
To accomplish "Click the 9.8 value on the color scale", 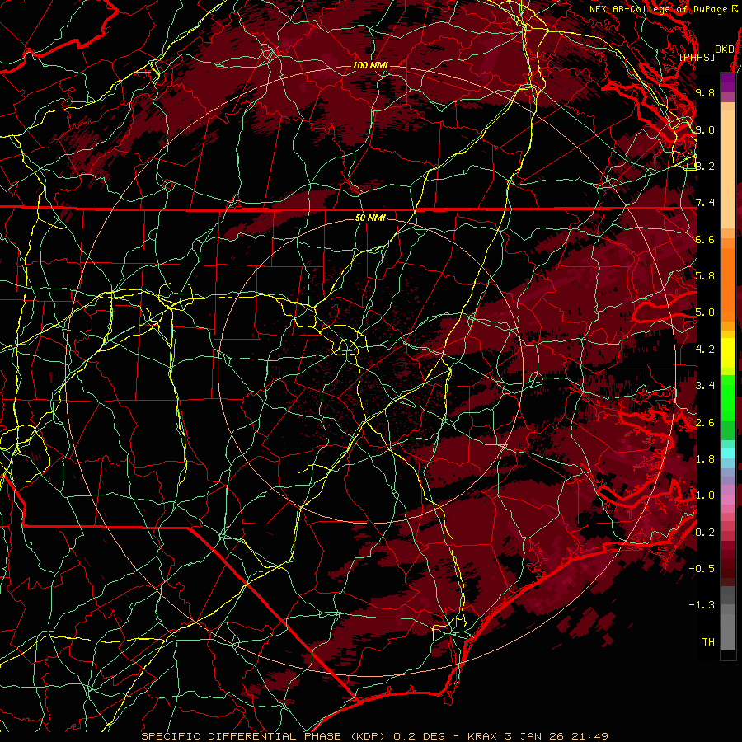I will coord(705,92).
